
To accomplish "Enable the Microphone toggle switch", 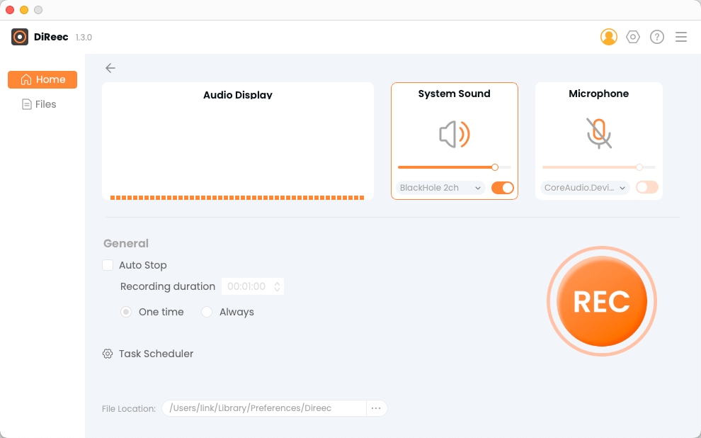I will pyautogui.click(x=647, y=187).
